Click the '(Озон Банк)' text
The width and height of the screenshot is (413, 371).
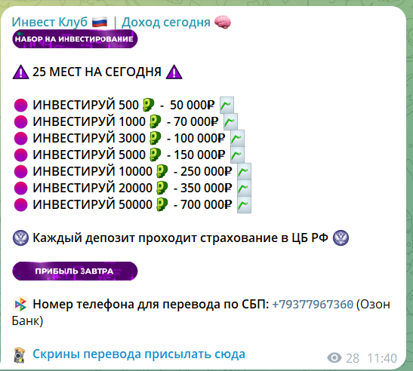[x=201, y=313]
